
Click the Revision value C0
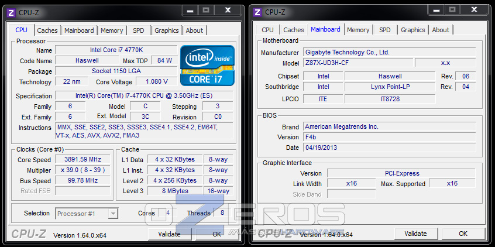[218, 116]
